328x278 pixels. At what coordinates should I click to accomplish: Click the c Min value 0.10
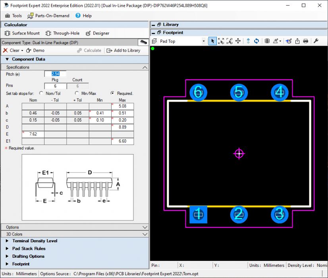(x=100, y=120)
